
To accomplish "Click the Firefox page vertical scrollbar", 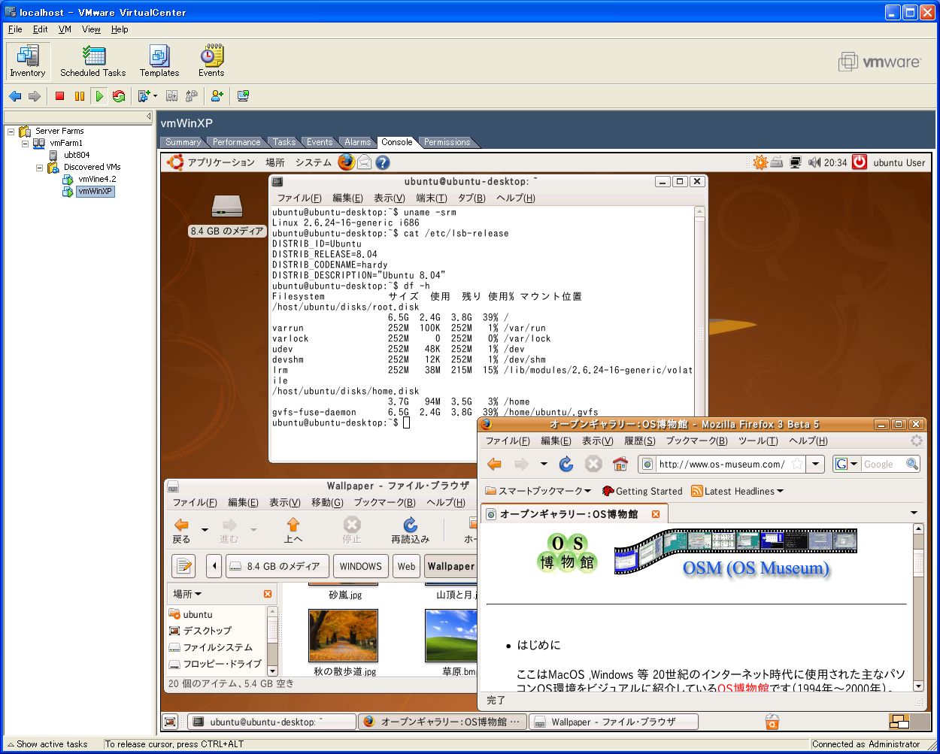I will [x=918, y=607].
